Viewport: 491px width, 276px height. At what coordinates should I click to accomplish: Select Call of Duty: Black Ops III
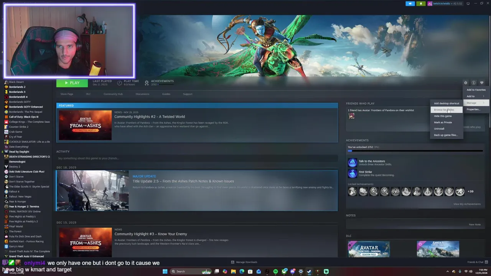coord(23,117)
